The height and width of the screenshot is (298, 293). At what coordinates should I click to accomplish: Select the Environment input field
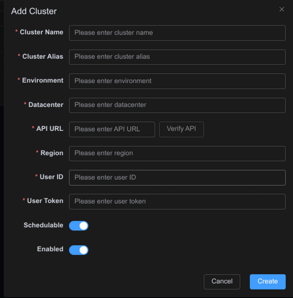pos(177,81)
